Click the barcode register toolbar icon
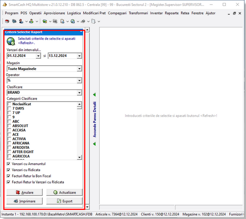Viewport: 246px width, 219px height. pyautogui.click(x=55, y=21)
